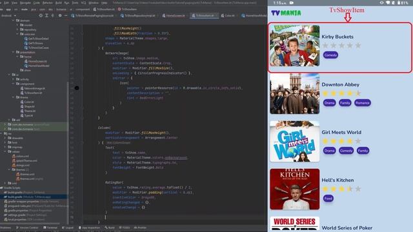
Task: Select the drawable resource folder
Action: point(15,138)
